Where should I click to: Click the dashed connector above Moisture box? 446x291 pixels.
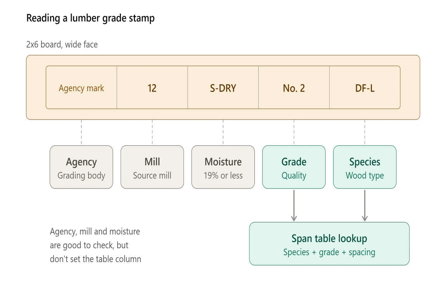(223, 133)
